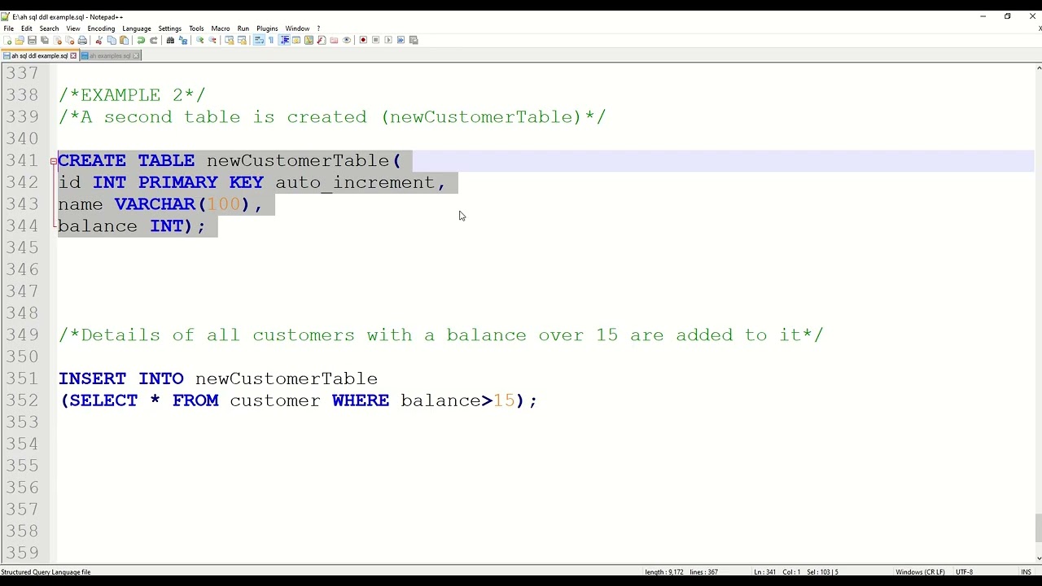Open the user-defined language icon
This screenshot has width=1042, height=586.
(296, 40)
